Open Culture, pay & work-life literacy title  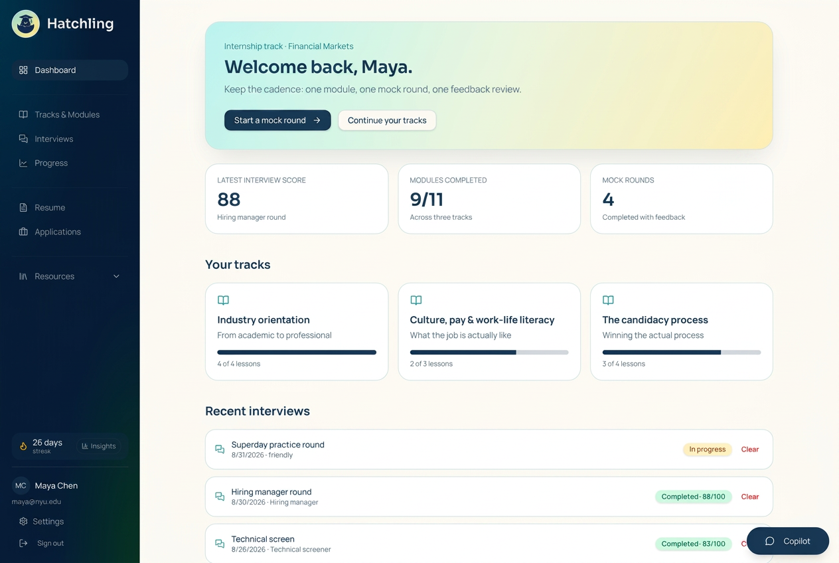click(x=482, y=320)
